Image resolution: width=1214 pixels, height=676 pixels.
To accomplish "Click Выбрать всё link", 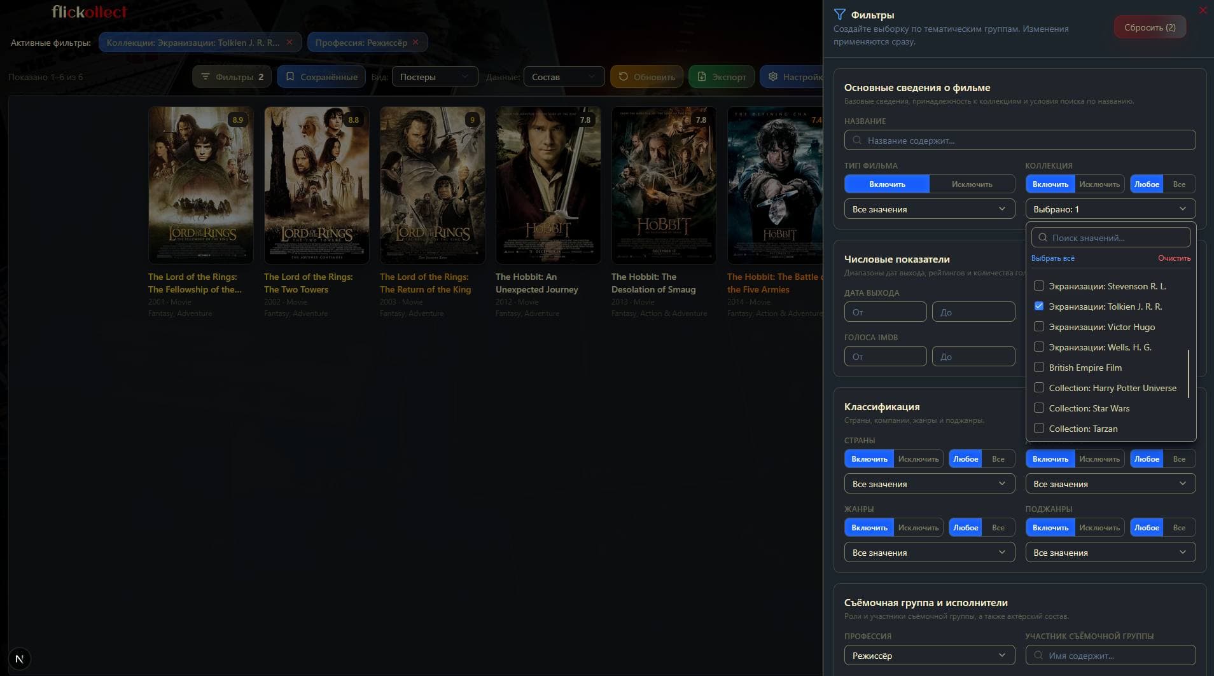I will click(x=1052, y=258).
